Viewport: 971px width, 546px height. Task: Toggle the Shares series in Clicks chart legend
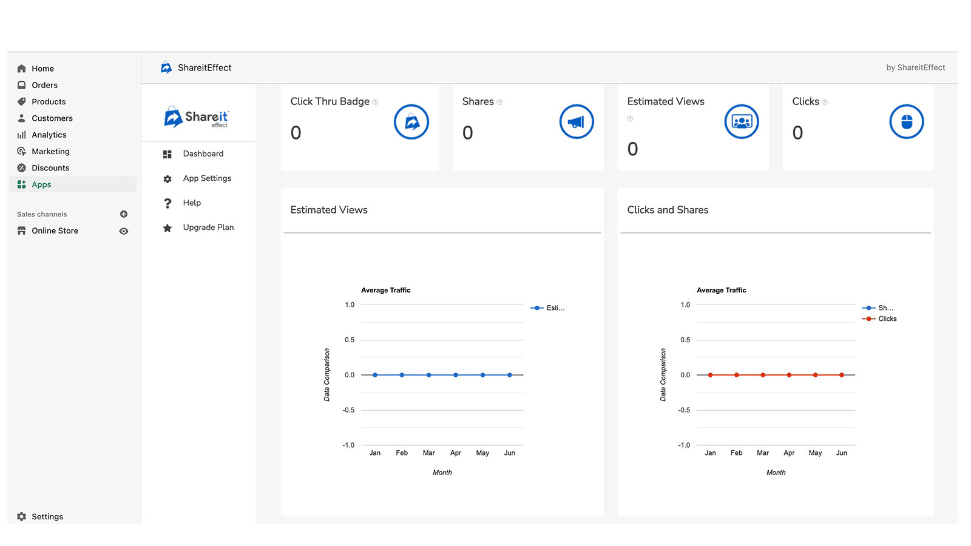tap(880, 308)
